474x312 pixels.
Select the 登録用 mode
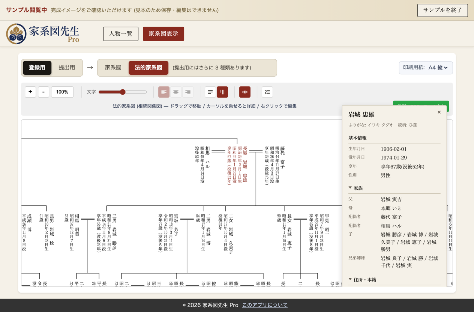(37, 68)
